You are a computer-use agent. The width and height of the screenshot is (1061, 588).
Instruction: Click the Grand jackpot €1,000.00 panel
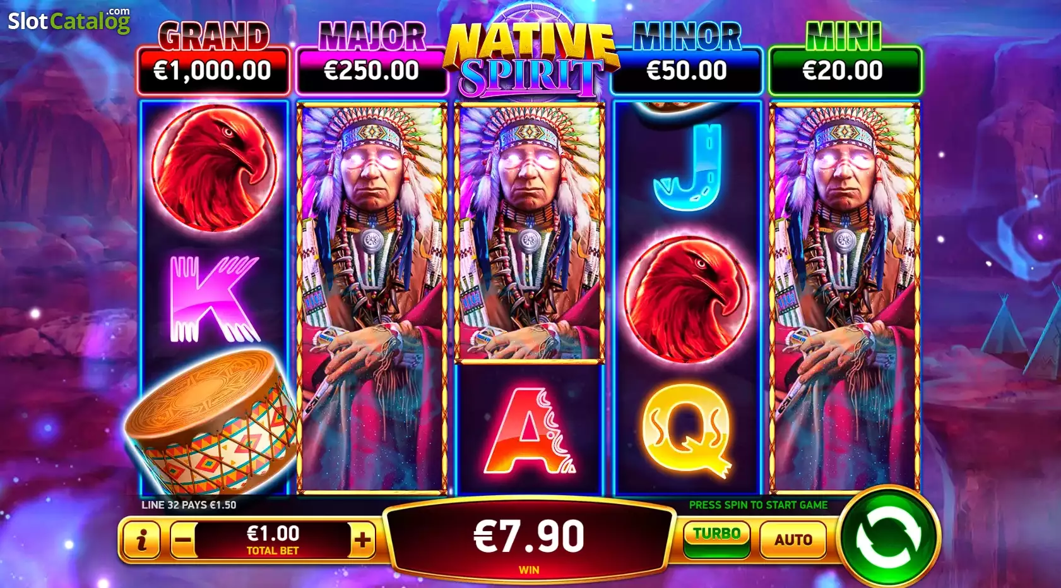[x=213, y=70]
